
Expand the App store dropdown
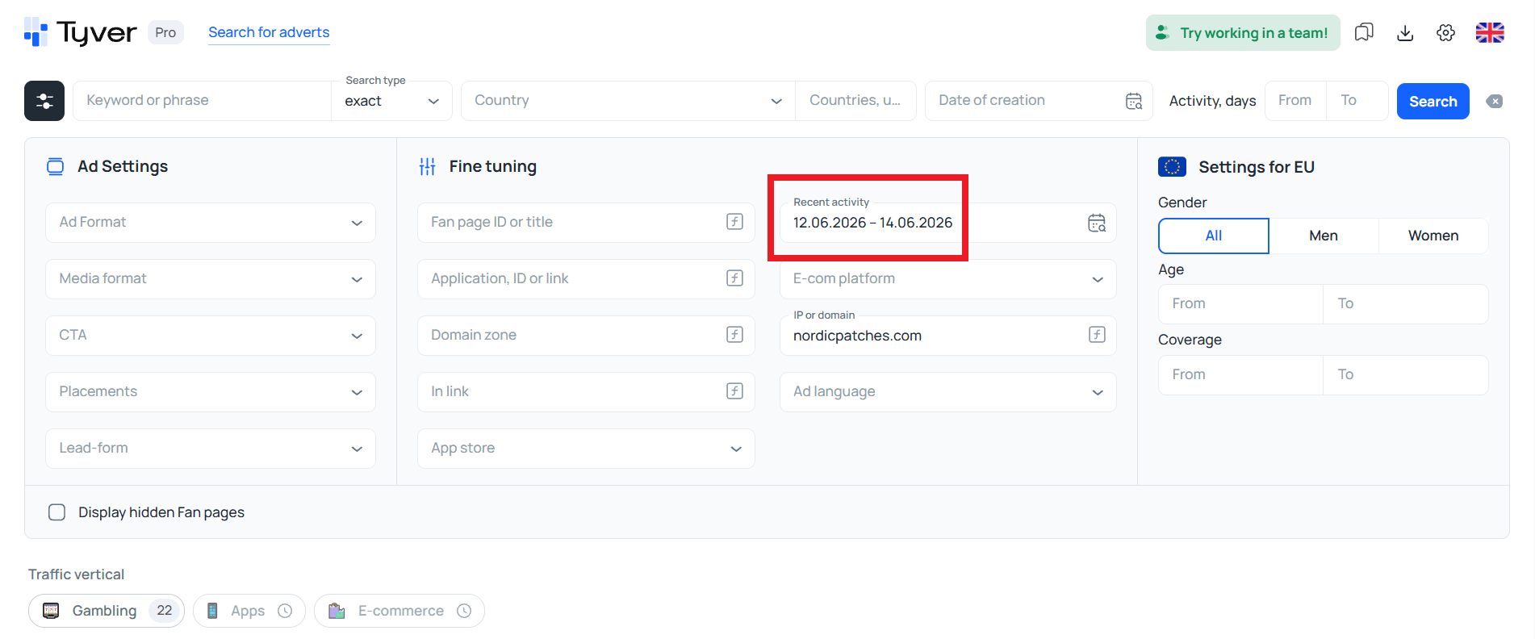pos(586,449)
